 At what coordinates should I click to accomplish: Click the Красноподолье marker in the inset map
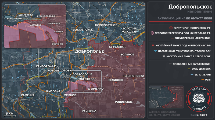pos(46,18)
